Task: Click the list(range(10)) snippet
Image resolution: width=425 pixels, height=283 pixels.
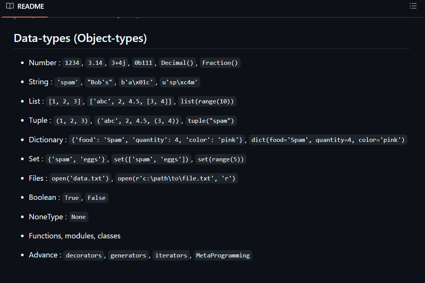Action: [207, 101]
